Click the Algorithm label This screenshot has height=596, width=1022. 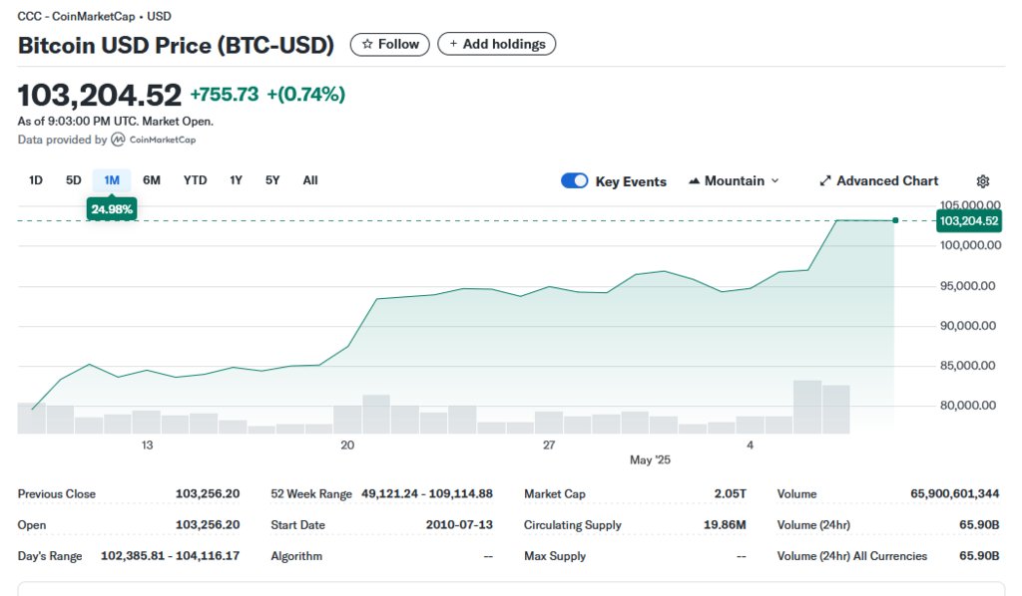click(296, 556)
